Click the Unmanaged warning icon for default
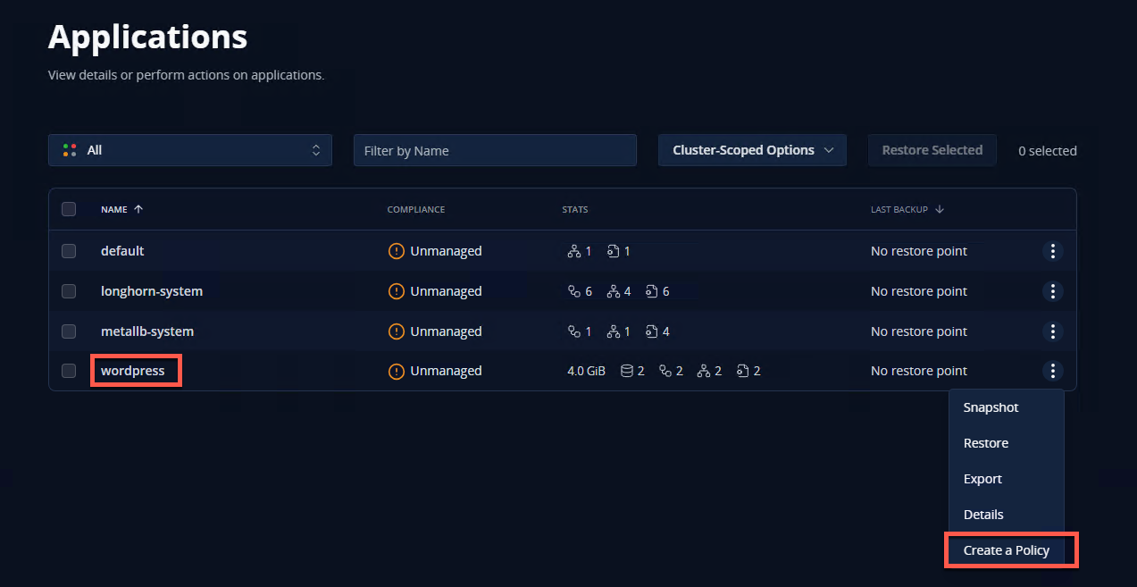1137x587 pixels. click(x=397, y=251)
